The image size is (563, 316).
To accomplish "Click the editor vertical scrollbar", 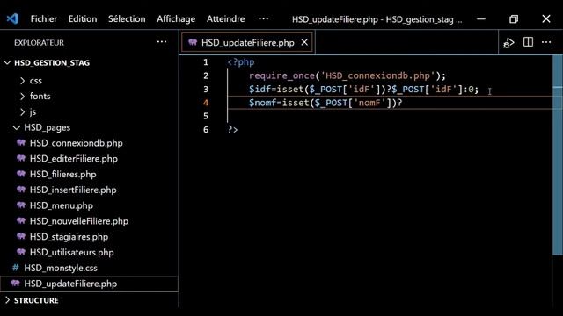I will (557, 154).
